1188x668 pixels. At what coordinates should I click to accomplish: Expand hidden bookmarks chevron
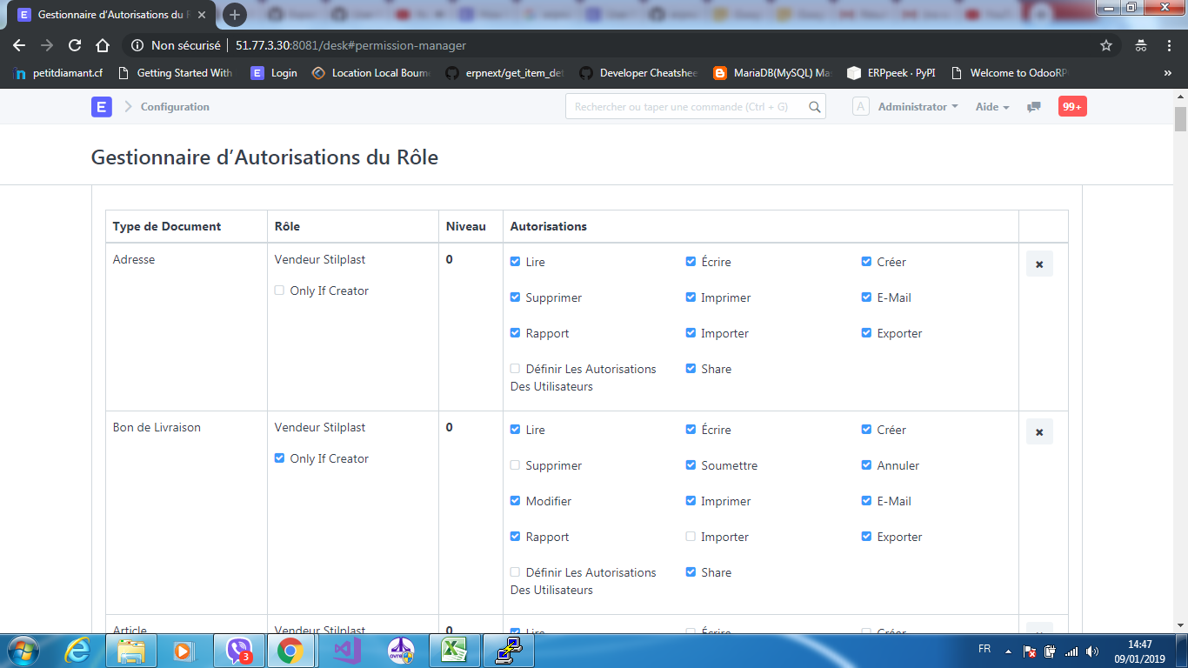click(1167, 73)
